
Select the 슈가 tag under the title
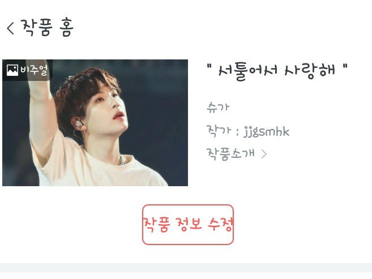[218, 108]
